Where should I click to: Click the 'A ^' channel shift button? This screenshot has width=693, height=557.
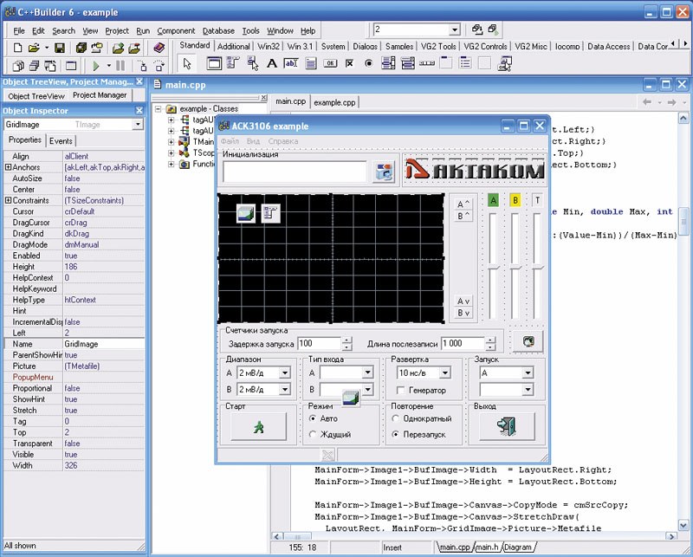click(x=463, y=204)
